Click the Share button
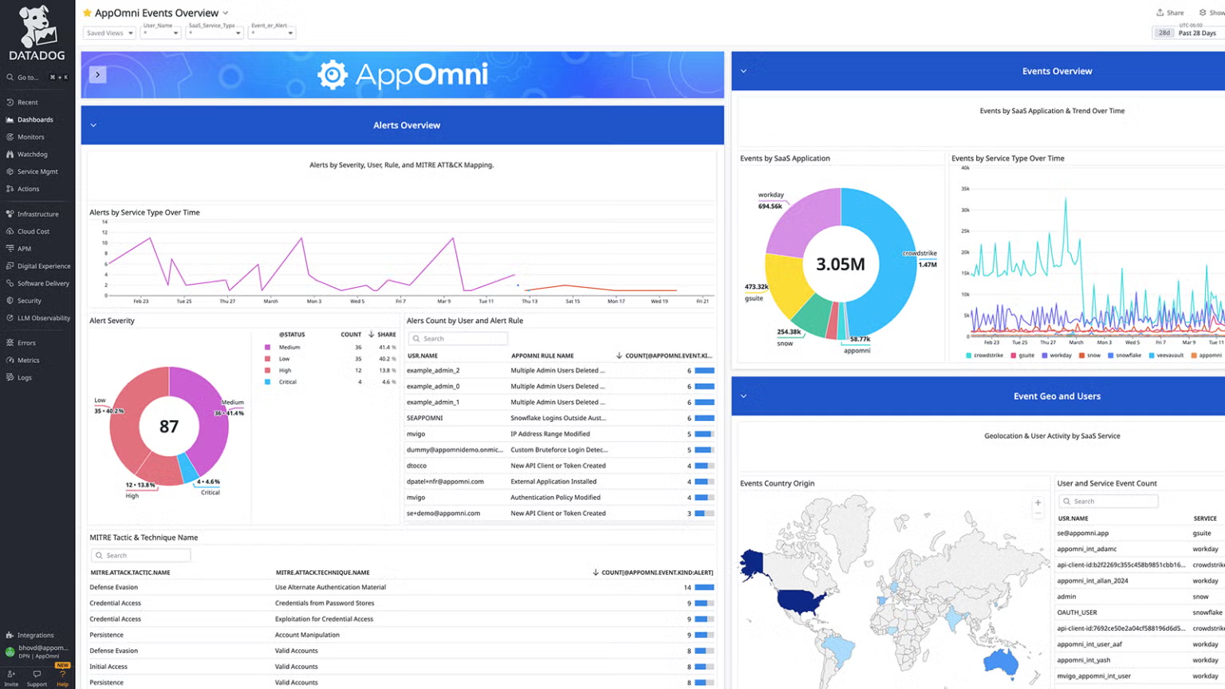The height and width of the screenshot is (689, 1225). pos(1169,12)
